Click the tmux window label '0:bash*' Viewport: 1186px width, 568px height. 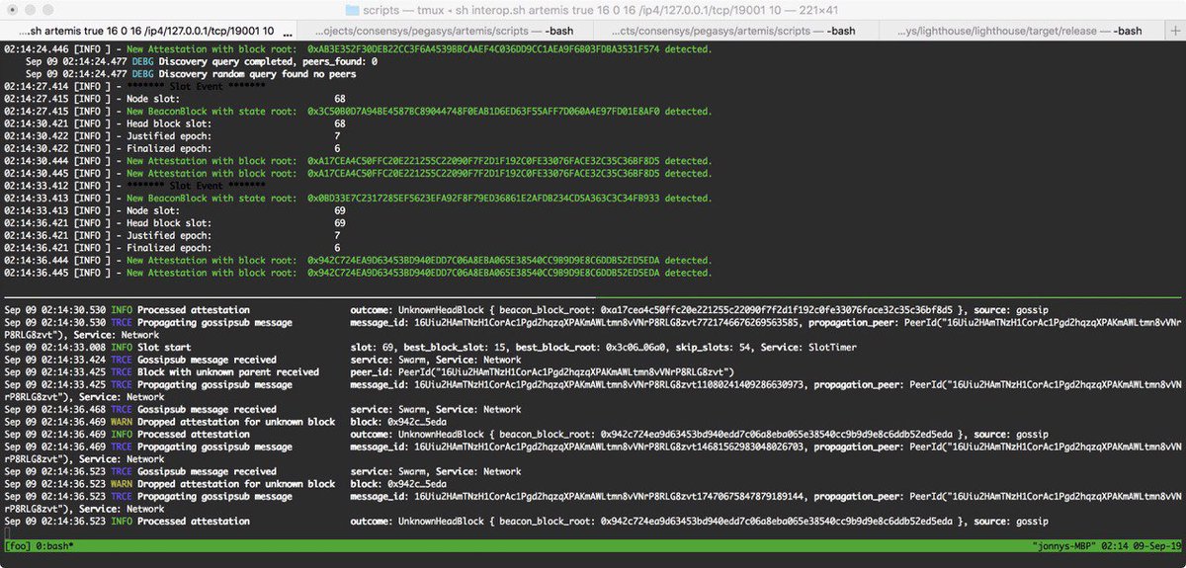(55, 545)
